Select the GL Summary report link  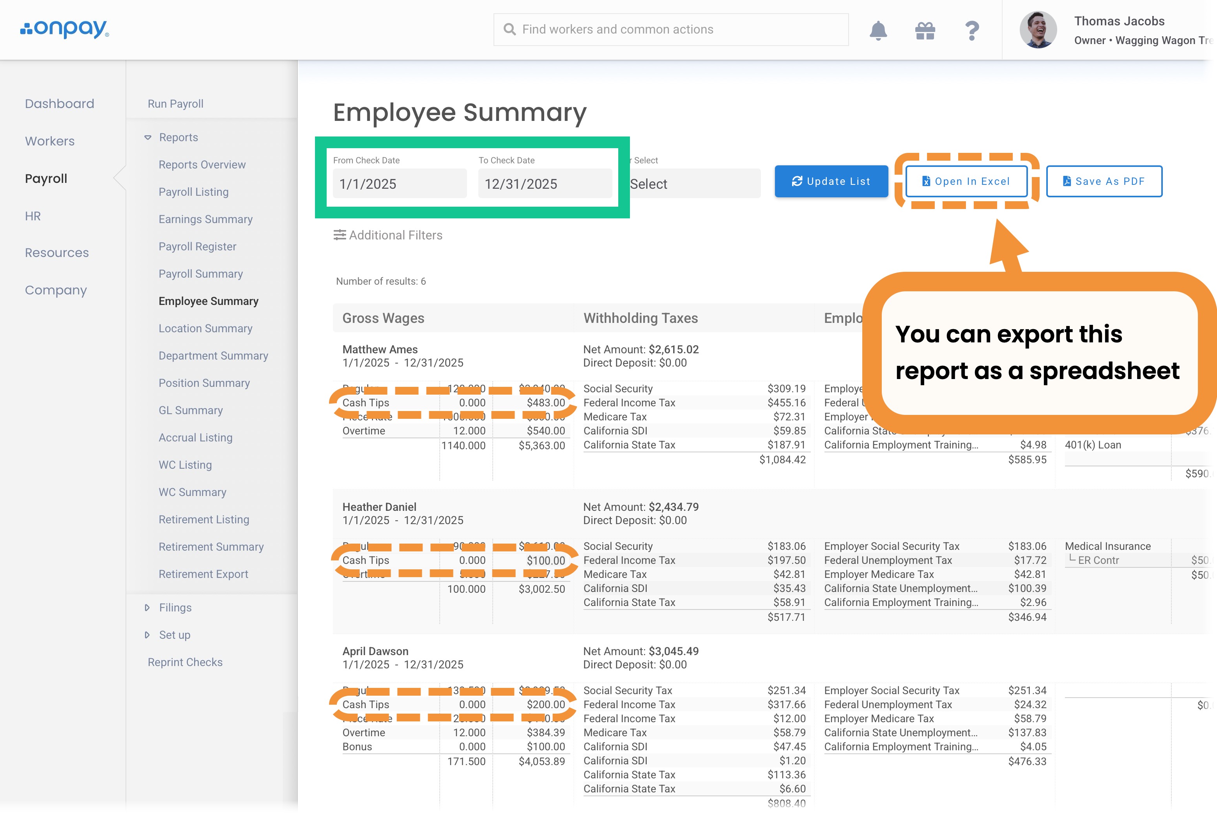pyautogui.click(x=190, y=410)
